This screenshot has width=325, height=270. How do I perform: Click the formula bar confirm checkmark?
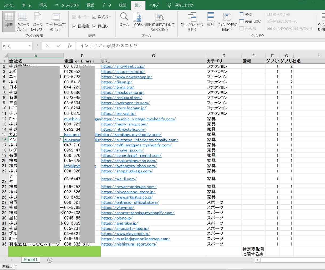59,46
